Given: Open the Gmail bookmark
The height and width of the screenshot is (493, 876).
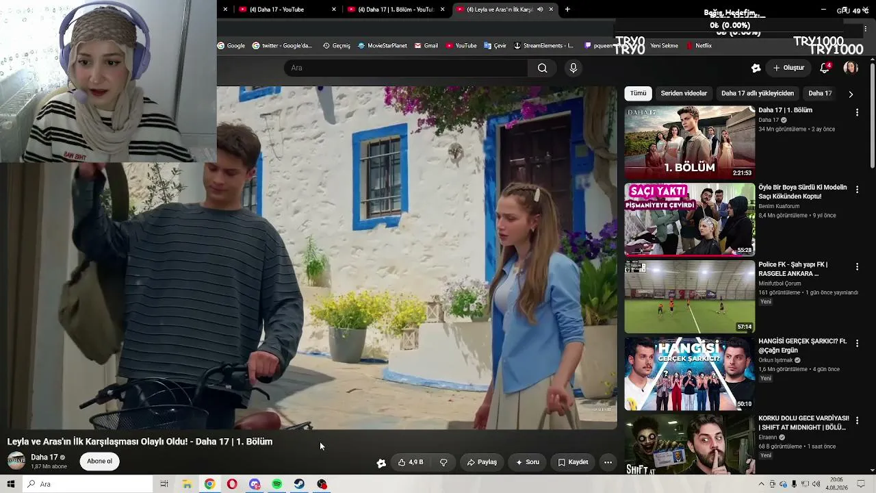Looking at the screenshot, I should tap(426, 46).
